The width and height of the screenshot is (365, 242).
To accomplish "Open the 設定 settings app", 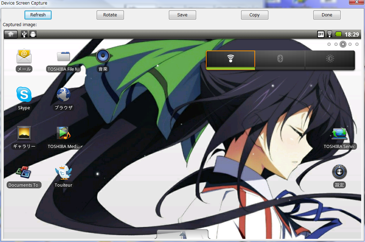I will (340, 172).
